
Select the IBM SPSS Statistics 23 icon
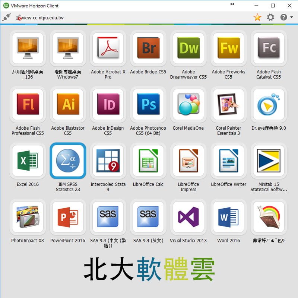pyautogui.click(x=68, y=161)
